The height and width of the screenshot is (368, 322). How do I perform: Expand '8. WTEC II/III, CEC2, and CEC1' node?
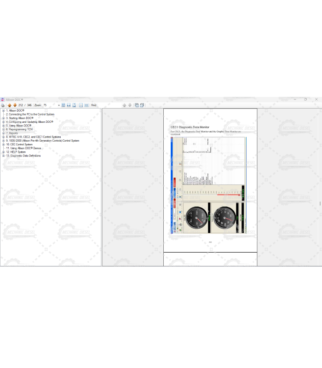(3, 137)
